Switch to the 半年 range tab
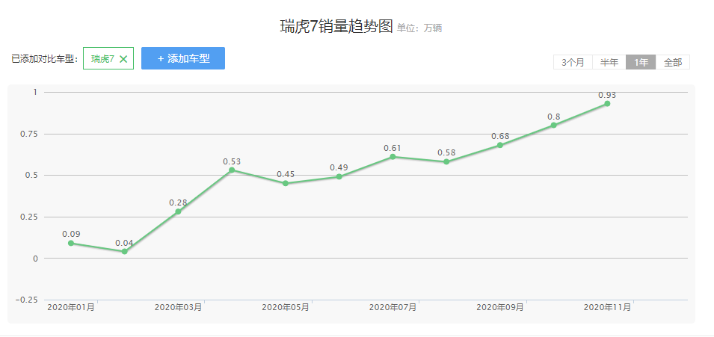 coord(609,62)
